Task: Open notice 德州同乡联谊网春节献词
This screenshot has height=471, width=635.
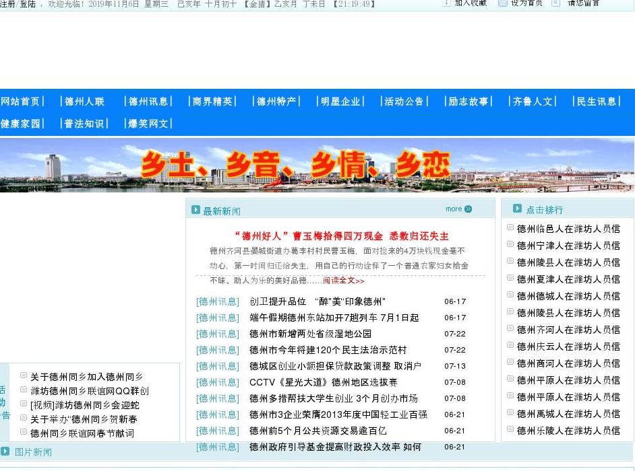Action: point(82,434)
